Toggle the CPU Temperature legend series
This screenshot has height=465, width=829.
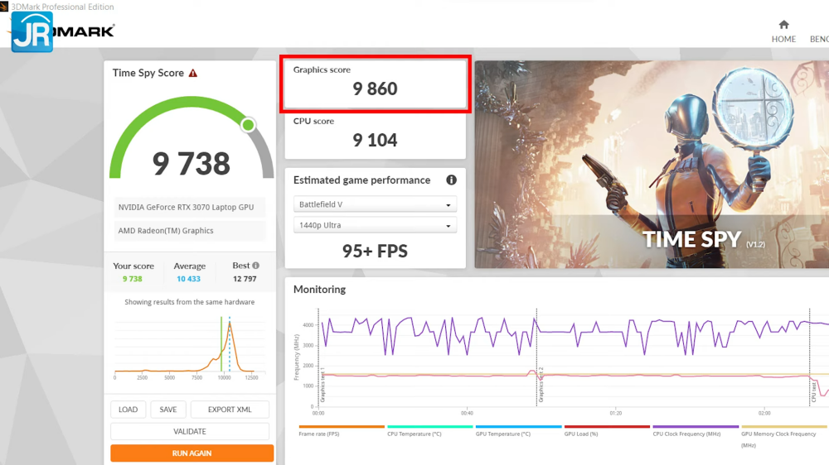pyautogui.click(x=416, y=434)
